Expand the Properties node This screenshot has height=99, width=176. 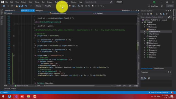click(144, 24)
